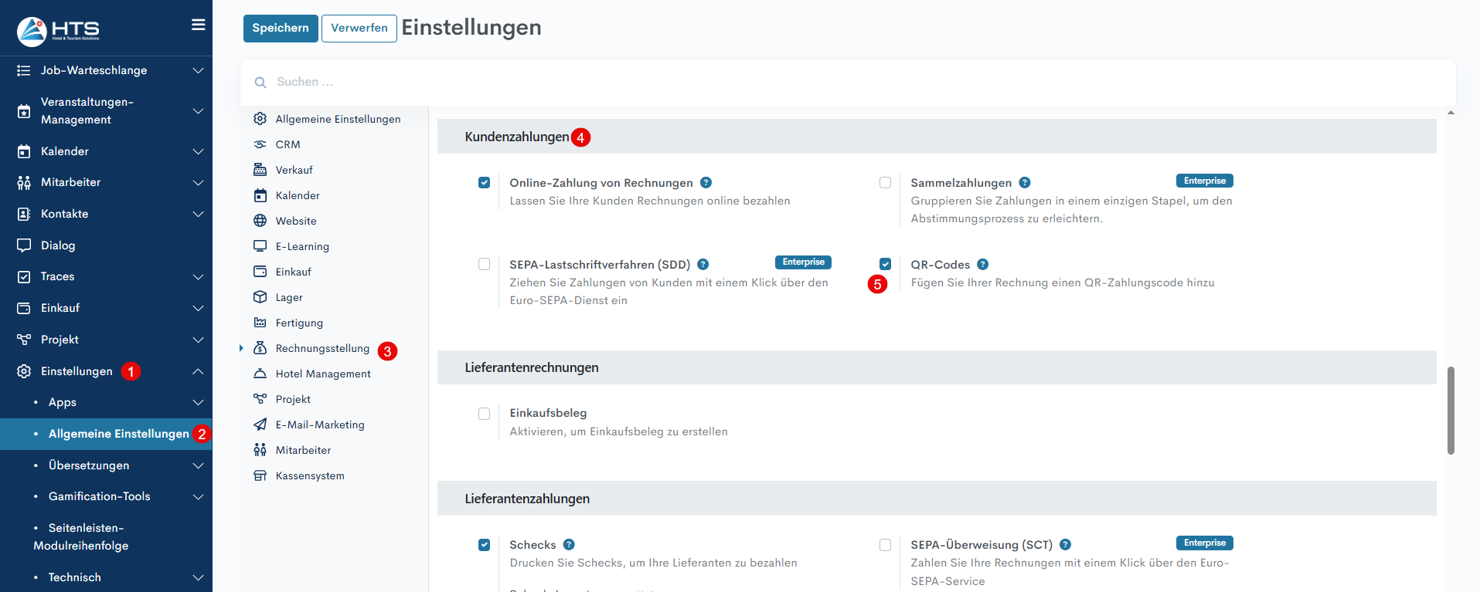Click the help icon next to Schecks
Viewport: 1480px width, 592px height.
569,545
